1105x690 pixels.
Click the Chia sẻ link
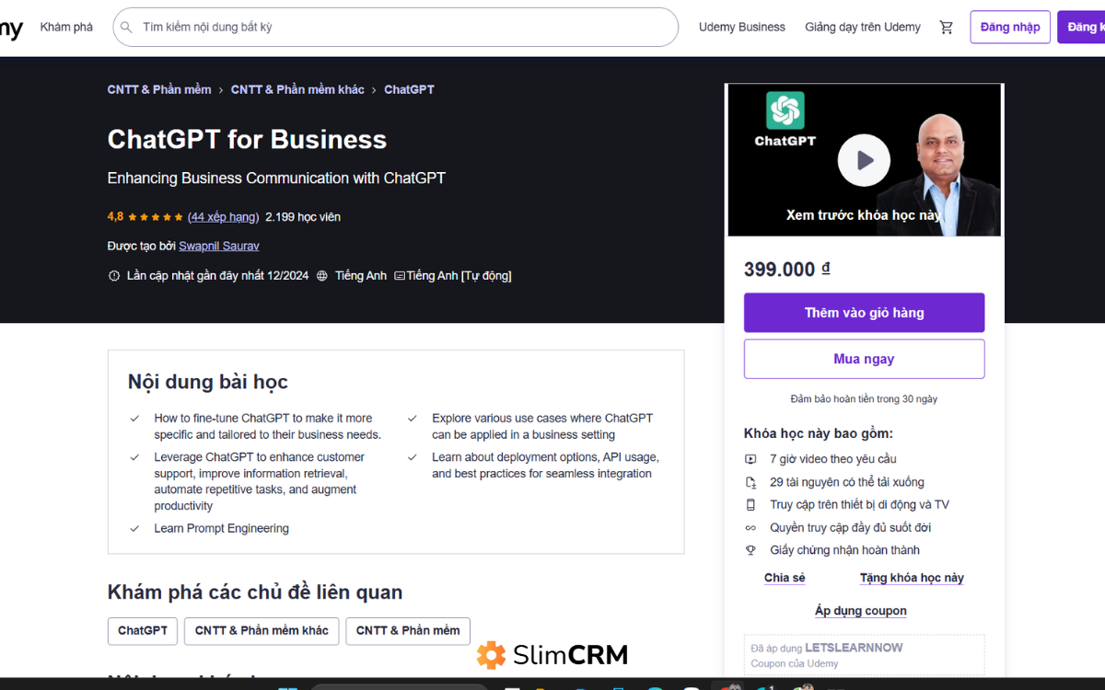(785, 578)
